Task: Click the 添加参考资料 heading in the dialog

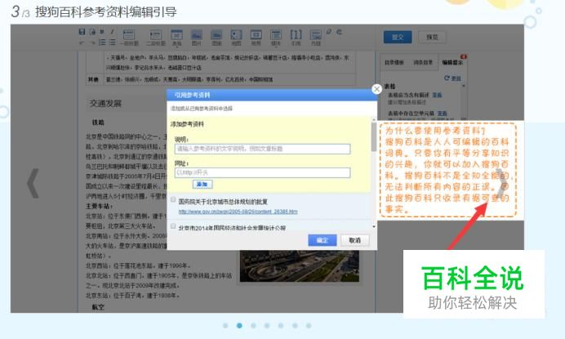Action: pos(187,124)
